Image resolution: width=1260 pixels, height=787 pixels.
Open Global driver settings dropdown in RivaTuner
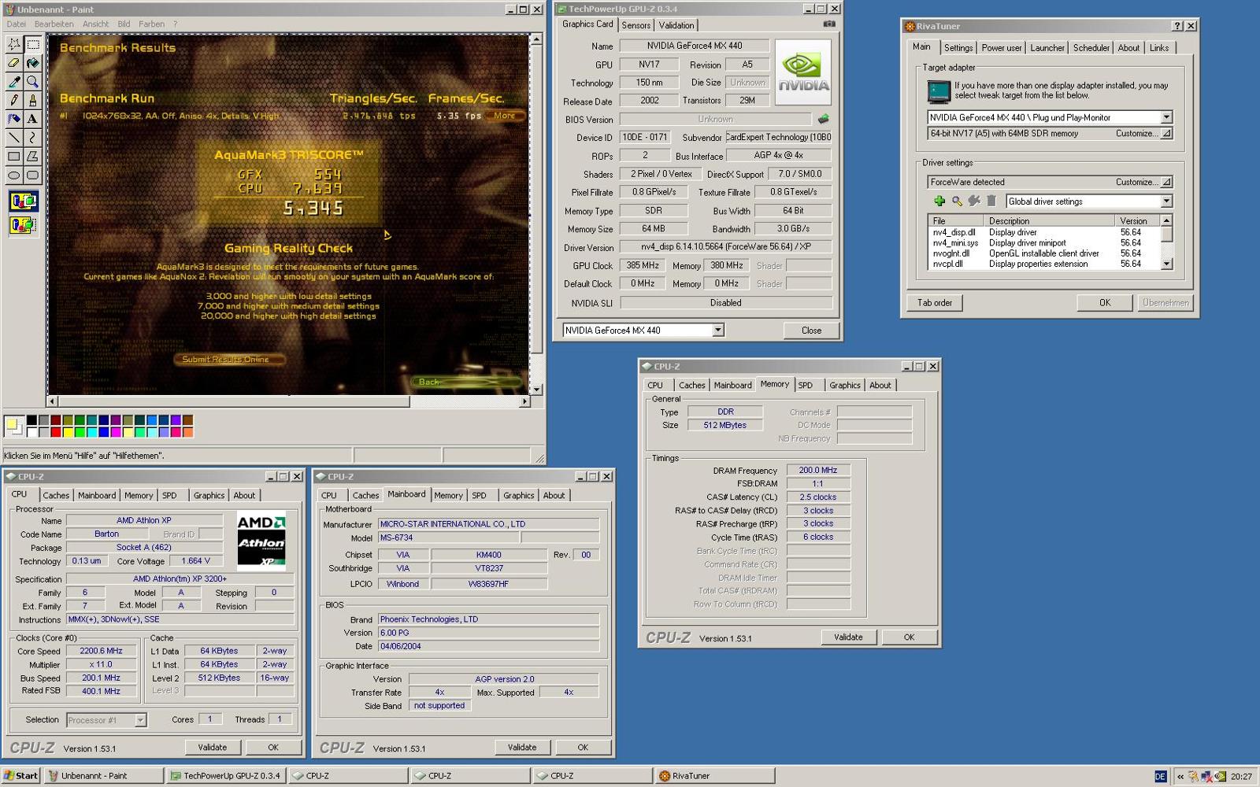coord(1166,201)
